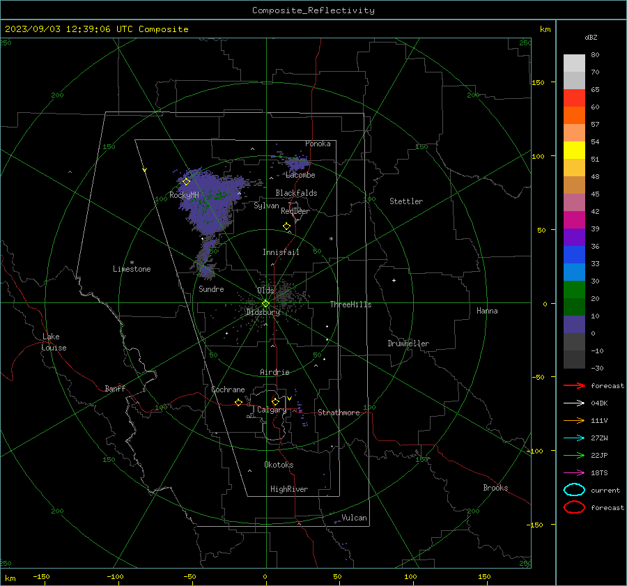This screenshot has width=627, height=586.
Task: Click the Stettler label
Action: (x=406, y=201)
